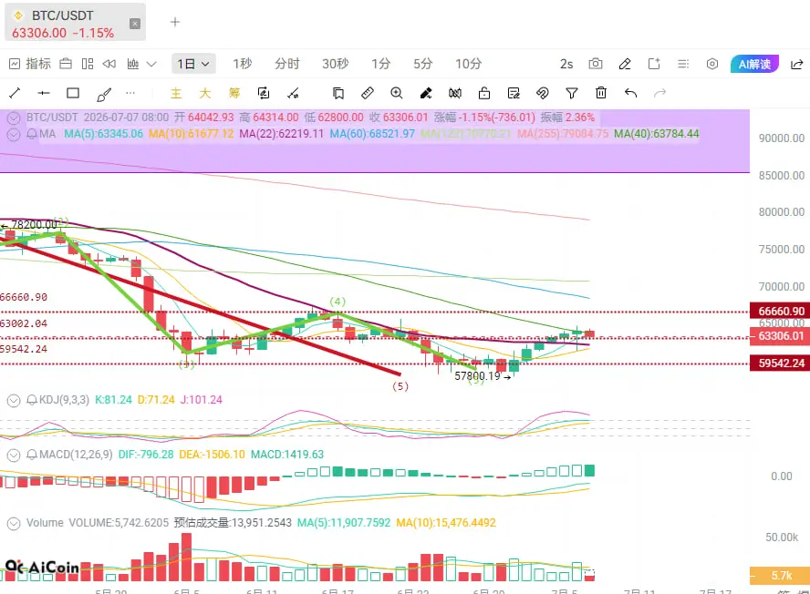Take a chart screenshot with camera icon

[596, 64]
